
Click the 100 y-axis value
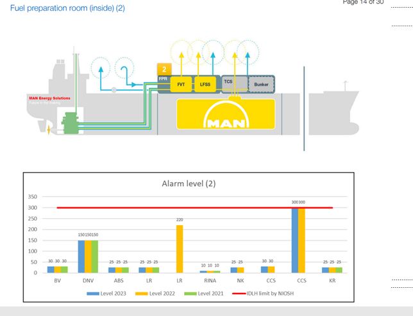pyautogui.click(x=33, y=251)
